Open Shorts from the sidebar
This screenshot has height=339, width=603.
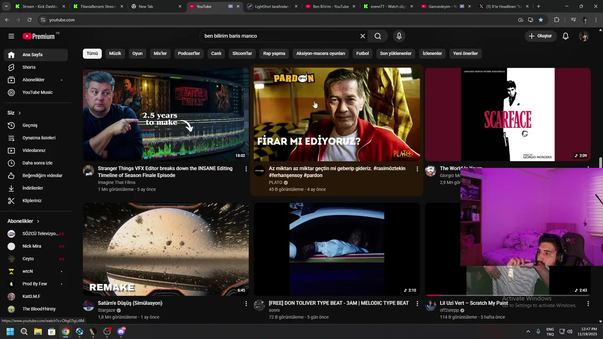tap(36, 67)
